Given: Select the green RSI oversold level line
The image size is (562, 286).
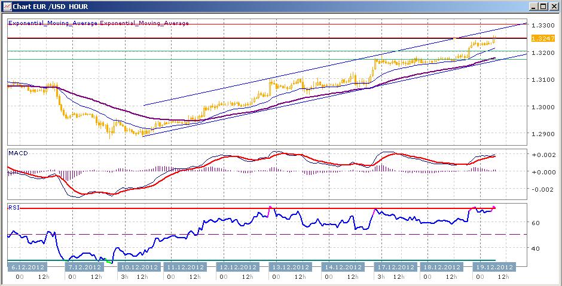Looking at the screenshot, I should [x=251, y=260].
